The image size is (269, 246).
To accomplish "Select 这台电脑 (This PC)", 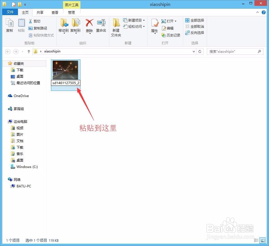I will tap(18, 122).
